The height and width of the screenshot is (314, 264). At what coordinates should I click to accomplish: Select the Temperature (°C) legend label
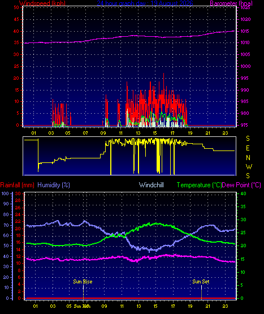pos(199,185)
